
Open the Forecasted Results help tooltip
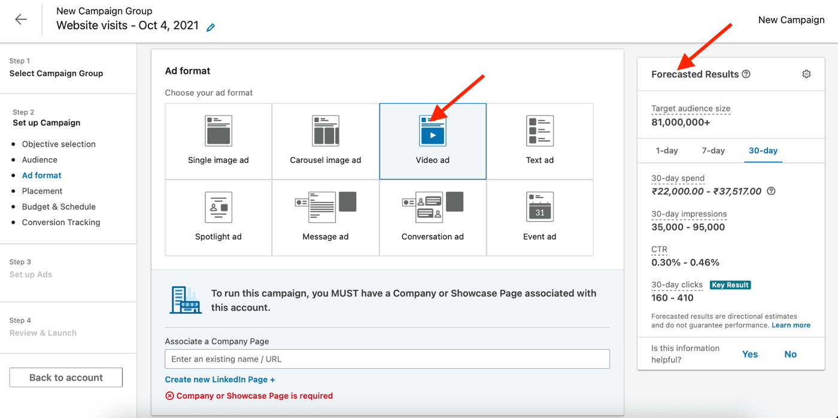pyautogui.click(x=746, y=74)
